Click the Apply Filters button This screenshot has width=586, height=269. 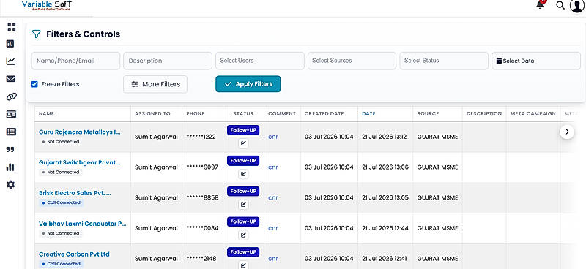point(248,84)
